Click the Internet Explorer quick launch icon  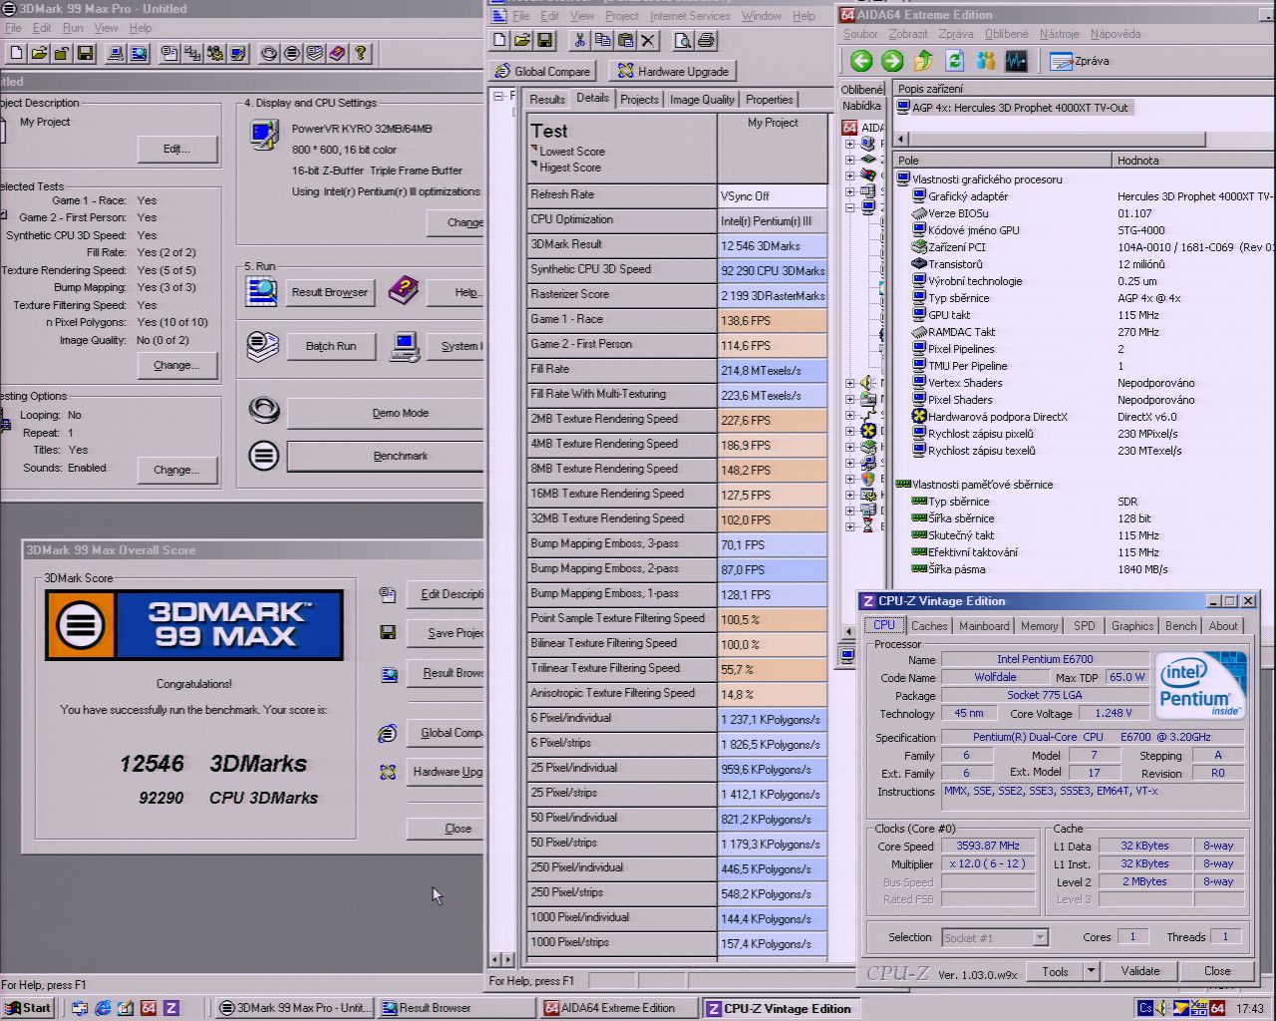(103, 1008)
